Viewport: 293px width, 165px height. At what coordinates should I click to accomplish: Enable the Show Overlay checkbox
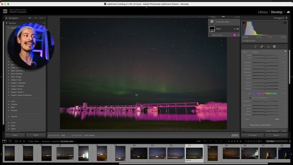210,35
